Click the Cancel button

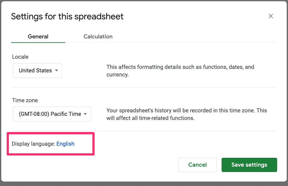pos(197,165)
